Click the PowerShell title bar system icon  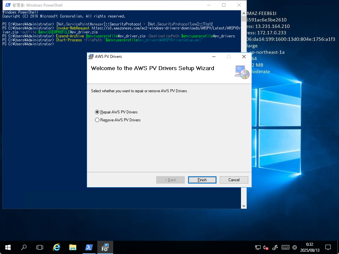coord(7,5)
